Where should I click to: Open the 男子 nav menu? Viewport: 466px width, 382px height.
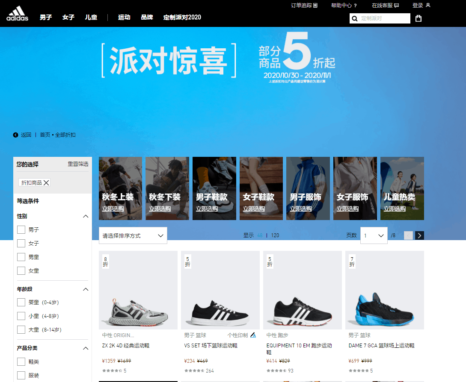coord(46,18)
